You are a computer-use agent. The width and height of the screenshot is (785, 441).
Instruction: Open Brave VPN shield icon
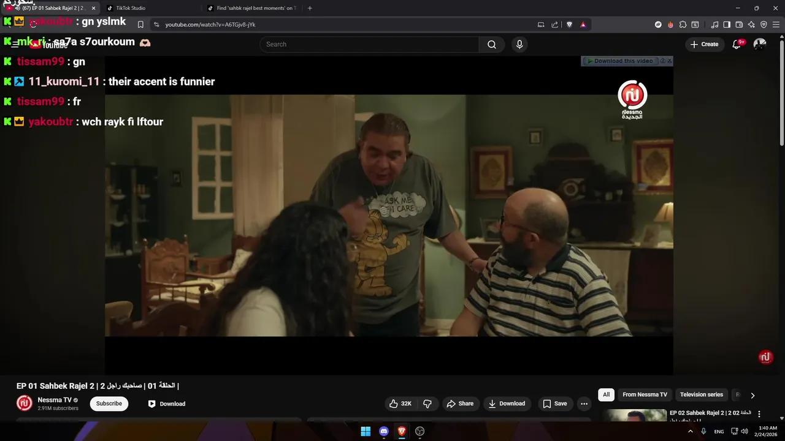pos(764,24)
